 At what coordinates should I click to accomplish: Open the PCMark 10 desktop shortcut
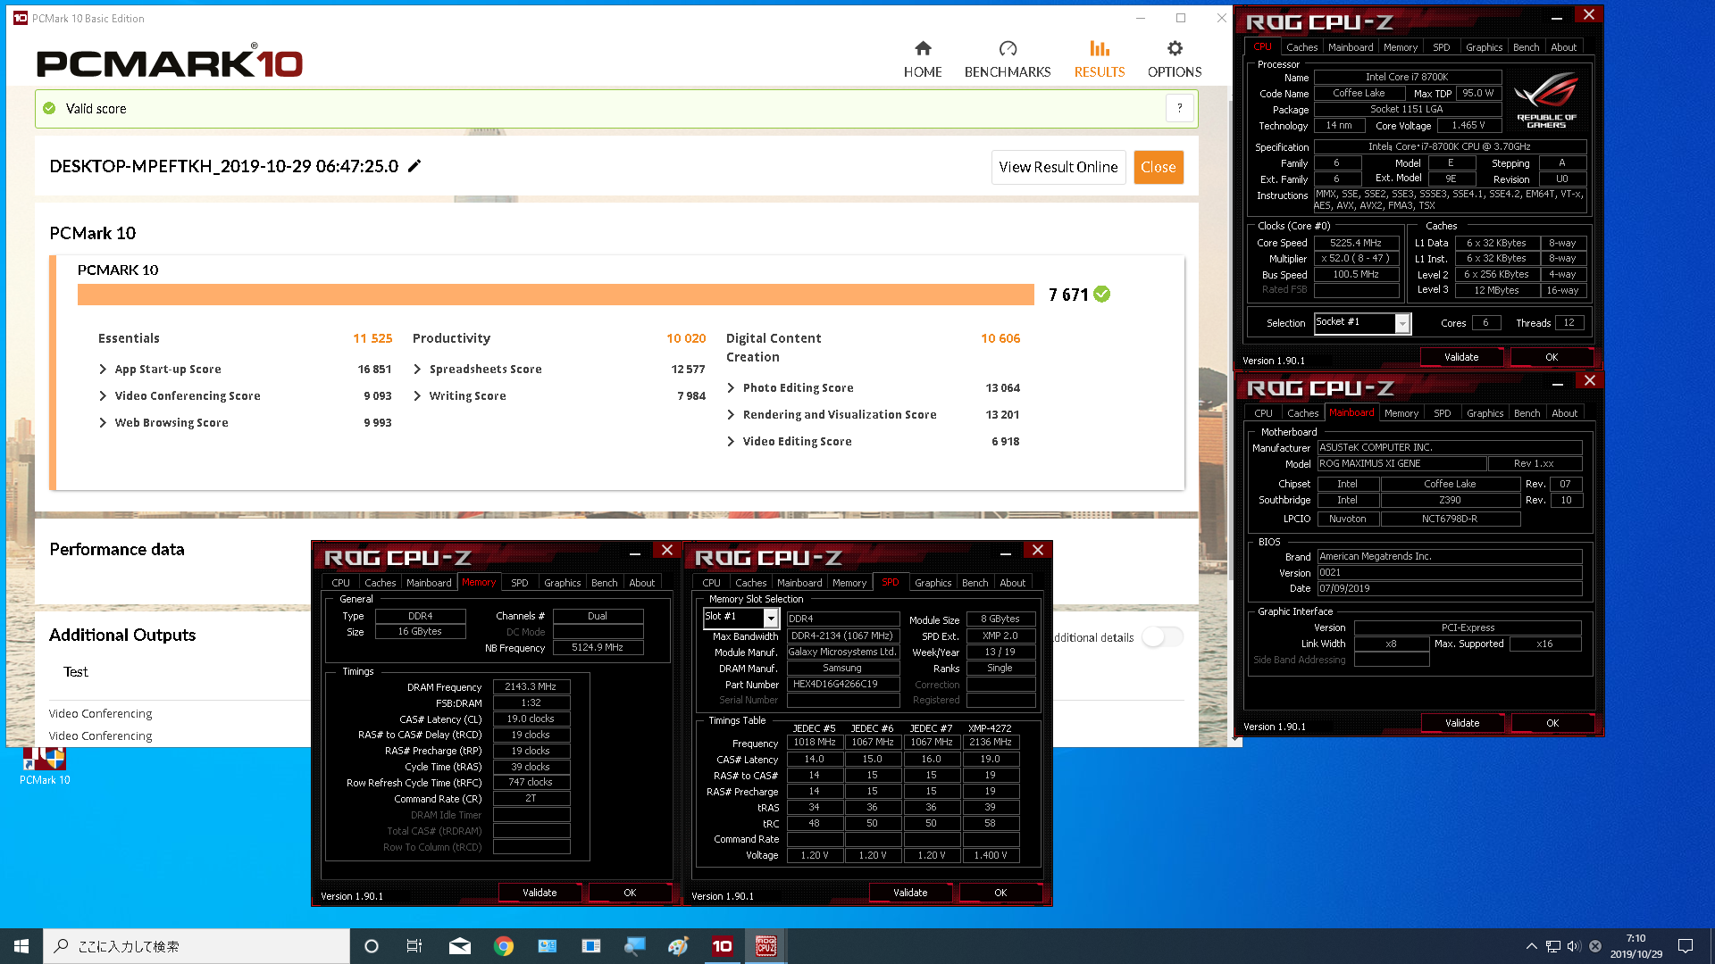coord(45,766)
